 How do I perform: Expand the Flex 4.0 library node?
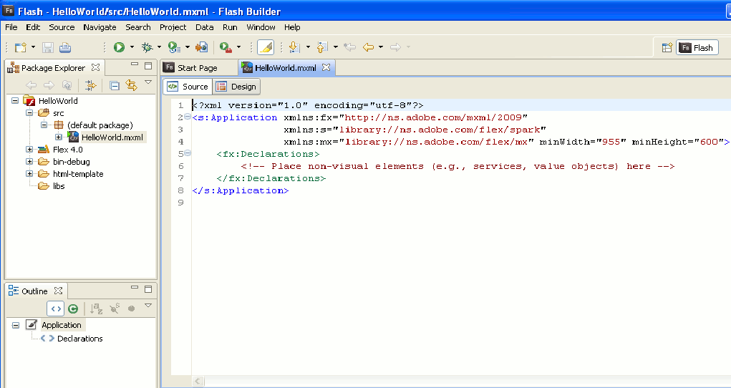[x=29, y=149]
